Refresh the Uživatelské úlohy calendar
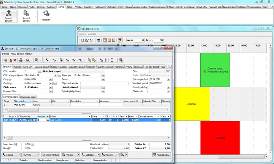The height and width of the screenshot is (164, 274). [99, 40]
